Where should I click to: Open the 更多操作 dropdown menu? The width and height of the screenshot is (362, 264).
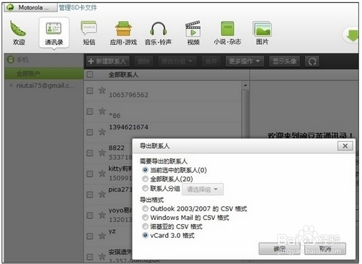pos(245,61)
